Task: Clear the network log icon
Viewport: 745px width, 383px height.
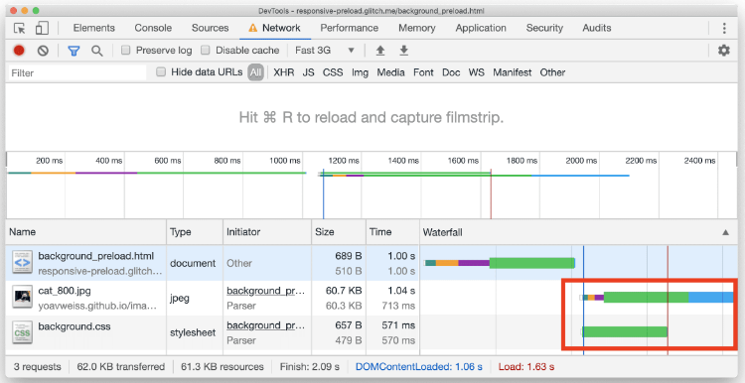Action: tap(44, 51)
